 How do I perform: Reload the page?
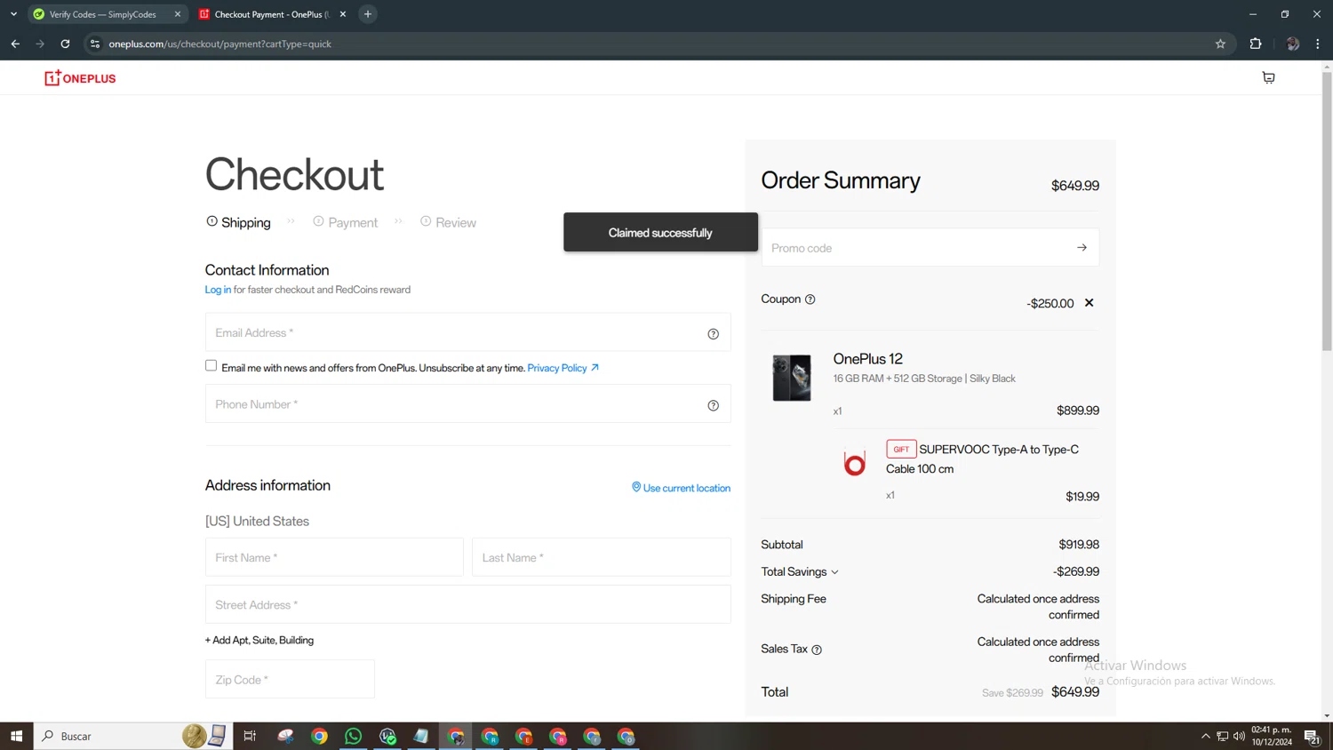pos(65,44)
